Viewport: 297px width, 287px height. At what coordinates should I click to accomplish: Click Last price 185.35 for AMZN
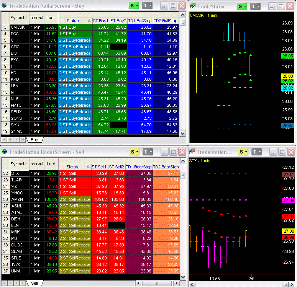coord(51,199)
